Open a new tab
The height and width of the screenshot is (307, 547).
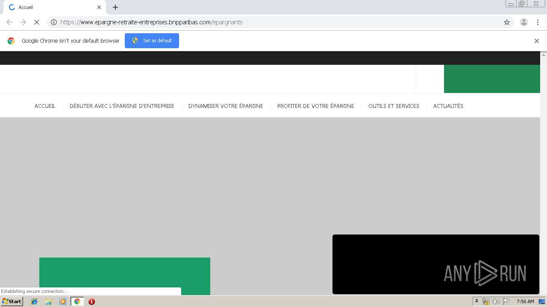click(115, 7)
